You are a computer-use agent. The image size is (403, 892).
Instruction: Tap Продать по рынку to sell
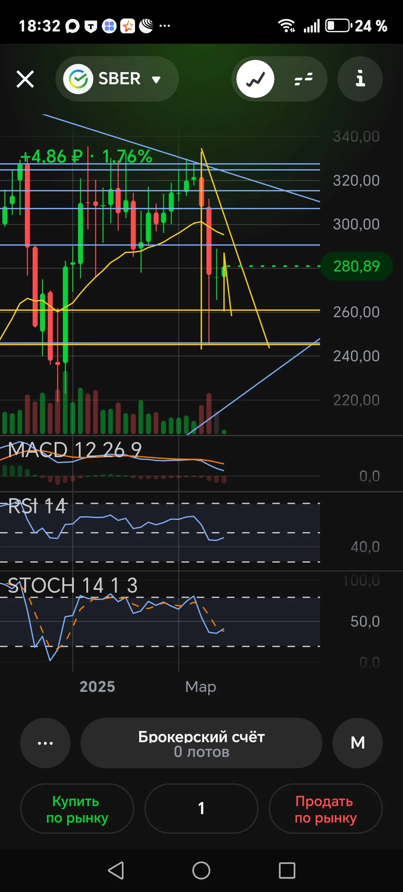pyautogui.click(x=325, y=809)
